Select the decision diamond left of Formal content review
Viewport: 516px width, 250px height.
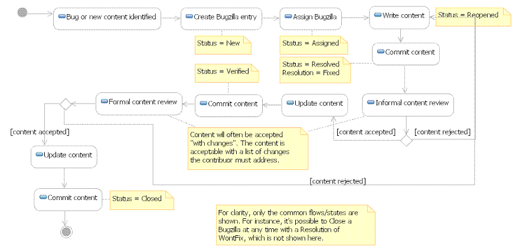tap(64, 104)
